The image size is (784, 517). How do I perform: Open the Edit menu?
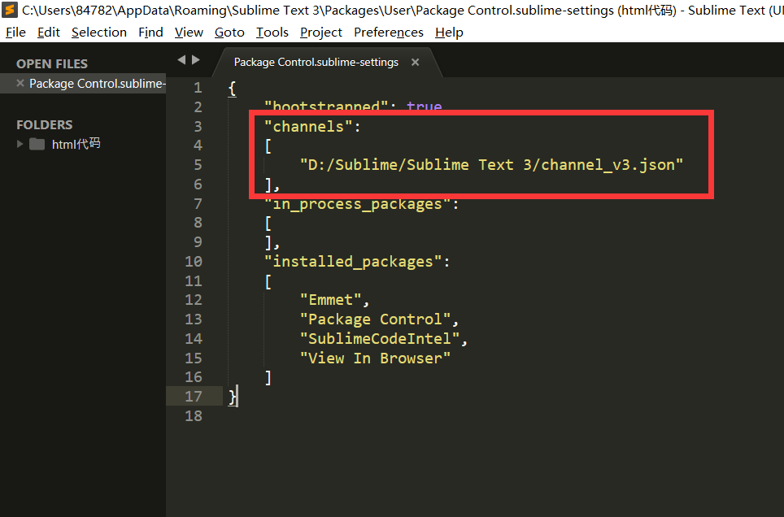[x=49, y=33]
